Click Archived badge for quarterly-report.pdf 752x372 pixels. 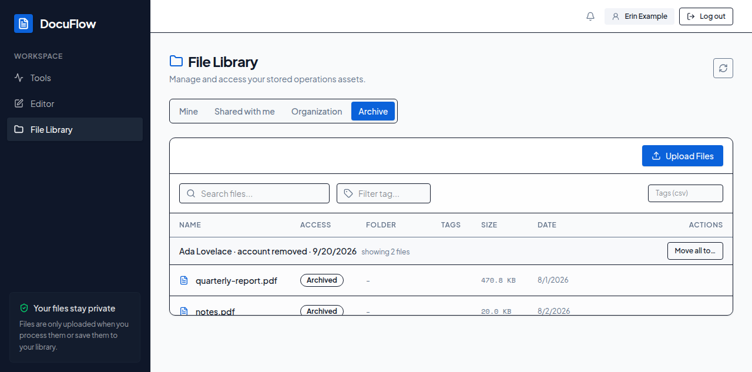pyautogui.click(x=322, y=280)
